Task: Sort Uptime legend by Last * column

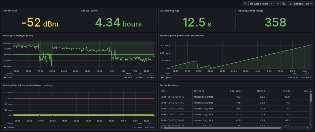Action: (295, 74)
